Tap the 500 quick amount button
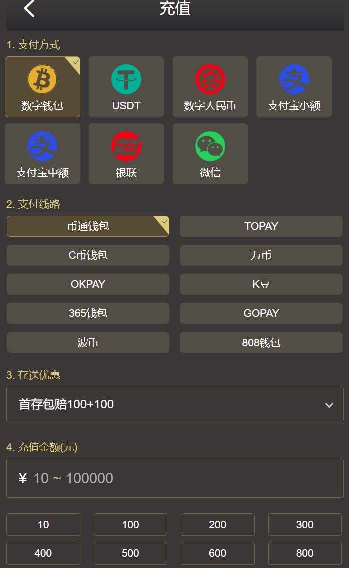The height and width of the screenshot is (568, 349). [130, 553]
